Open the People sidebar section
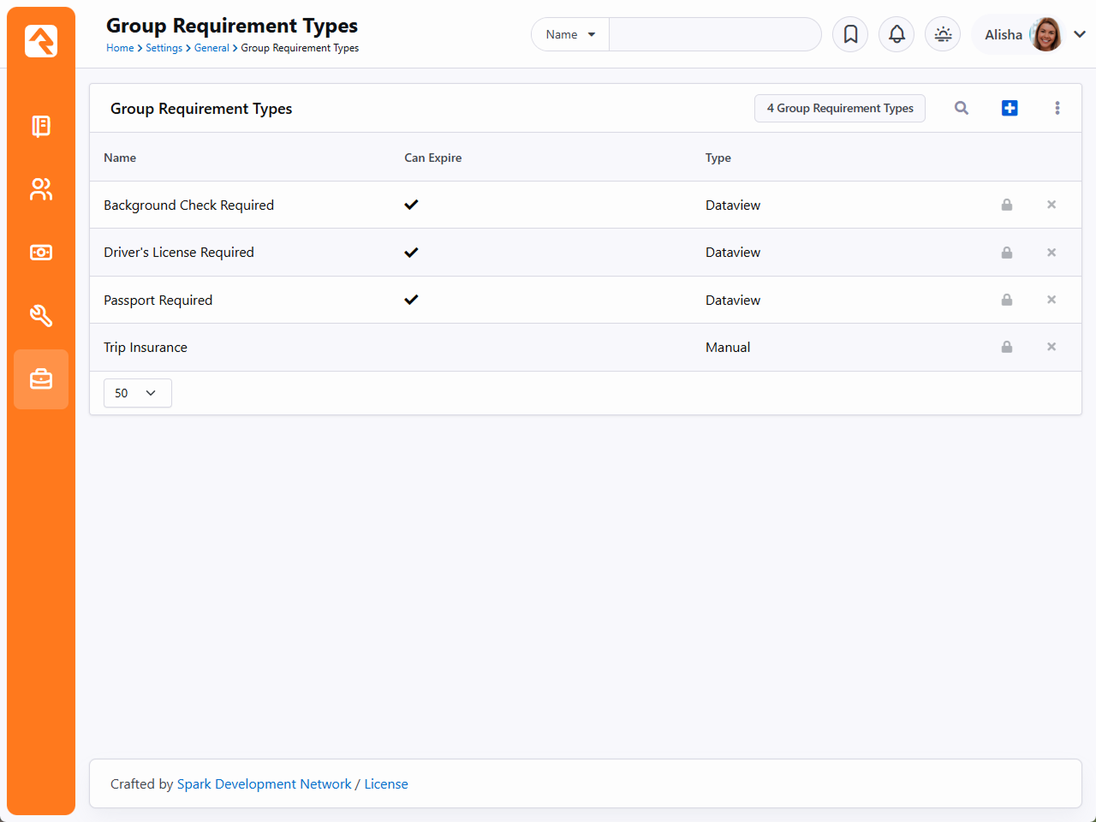 point(41,189)
